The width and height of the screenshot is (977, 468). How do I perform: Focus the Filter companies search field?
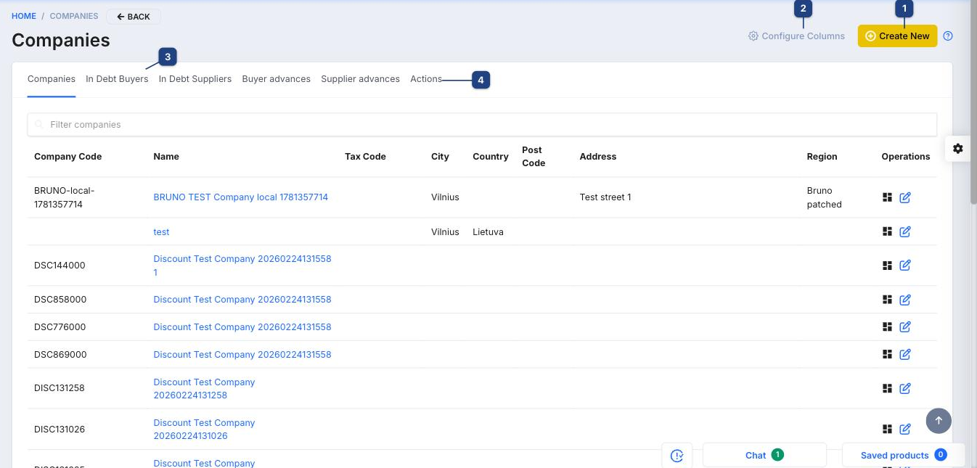[x=482, y=125]
